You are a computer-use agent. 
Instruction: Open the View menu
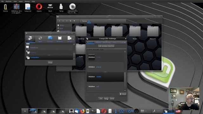coord(15,1)
